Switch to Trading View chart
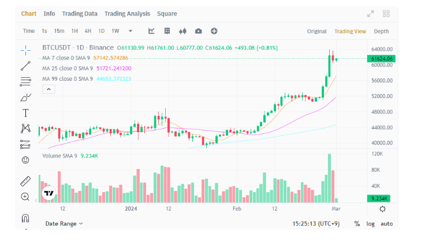Viewport: 421px width, 240px height. click(350, 31)
